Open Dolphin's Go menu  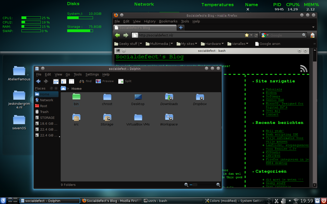point(68,74)
